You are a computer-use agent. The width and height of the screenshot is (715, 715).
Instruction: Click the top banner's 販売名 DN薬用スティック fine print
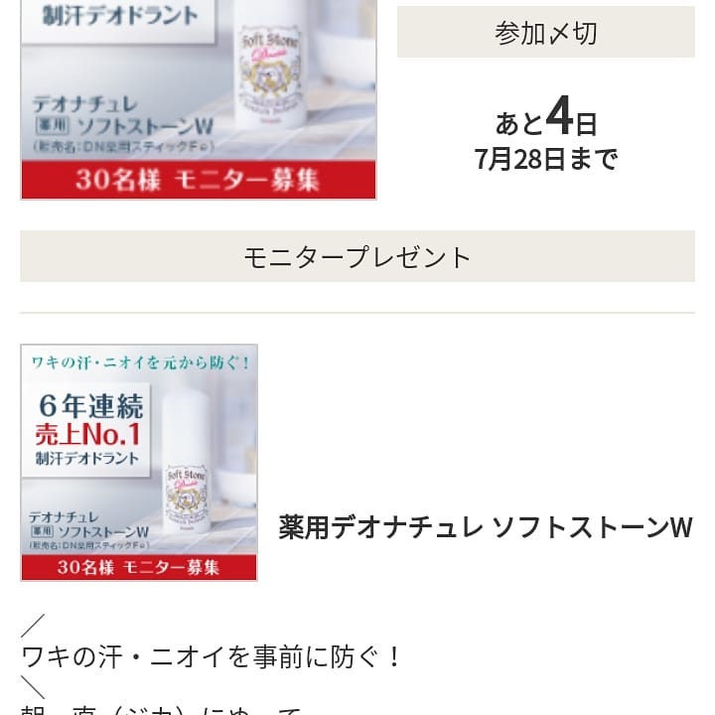tap(123, 147)
